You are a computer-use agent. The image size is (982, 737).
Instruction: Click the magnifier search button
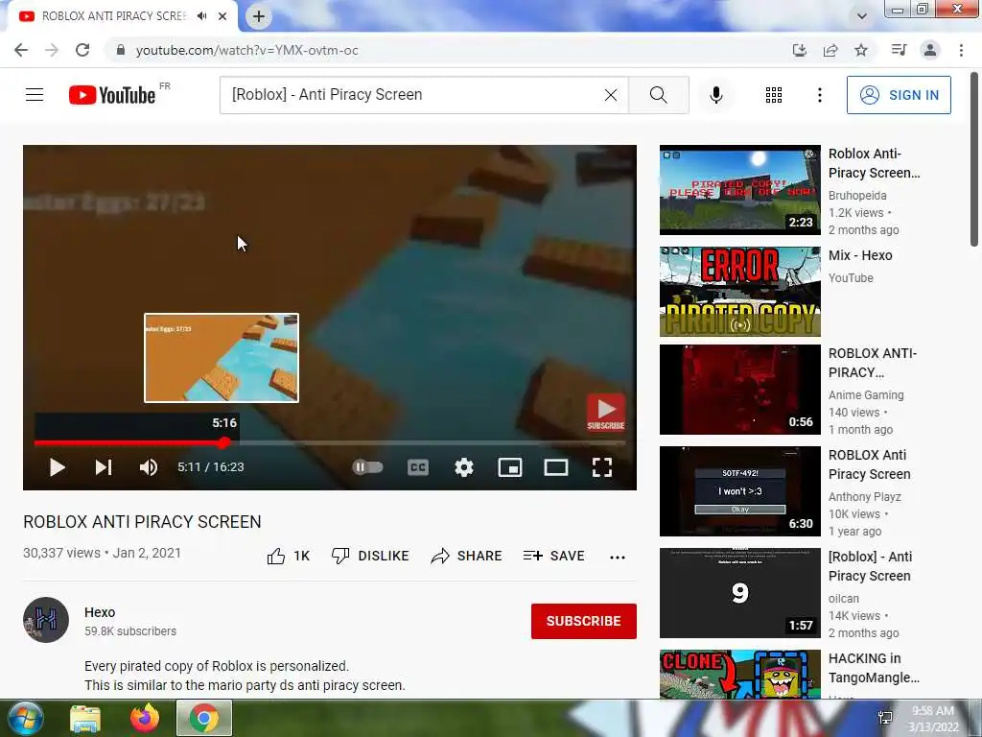[x=658, y=95]
